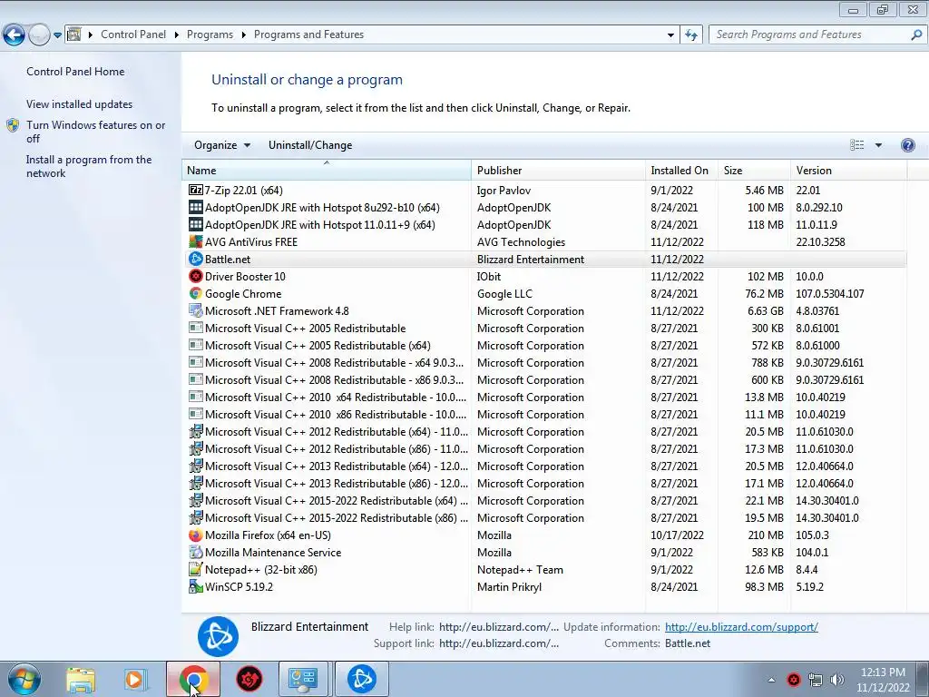Refresh the address bar location
The height and width of the screenshot is (697, 929).
pyautogui.click(x=691, y=35)
